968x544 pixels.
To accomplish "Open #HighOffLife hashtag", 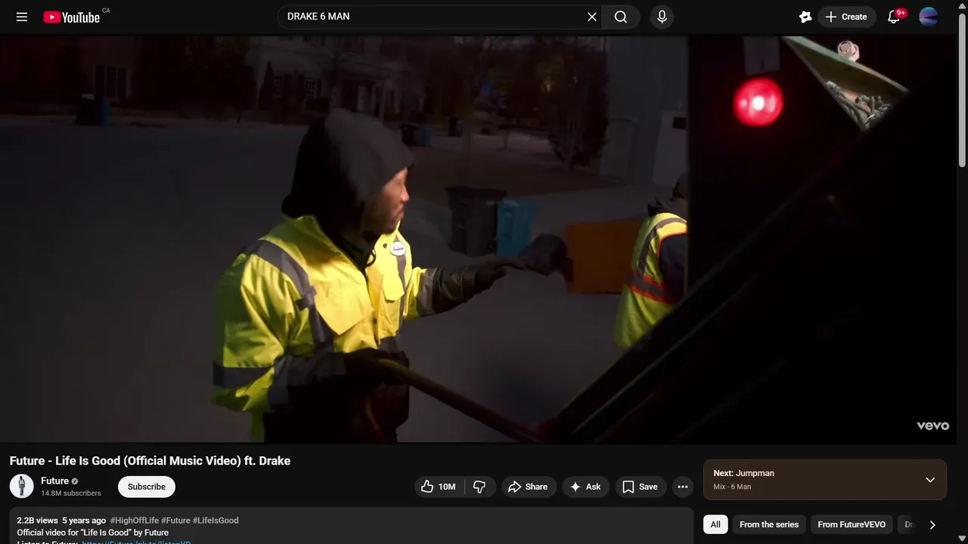I will [135, 521].
